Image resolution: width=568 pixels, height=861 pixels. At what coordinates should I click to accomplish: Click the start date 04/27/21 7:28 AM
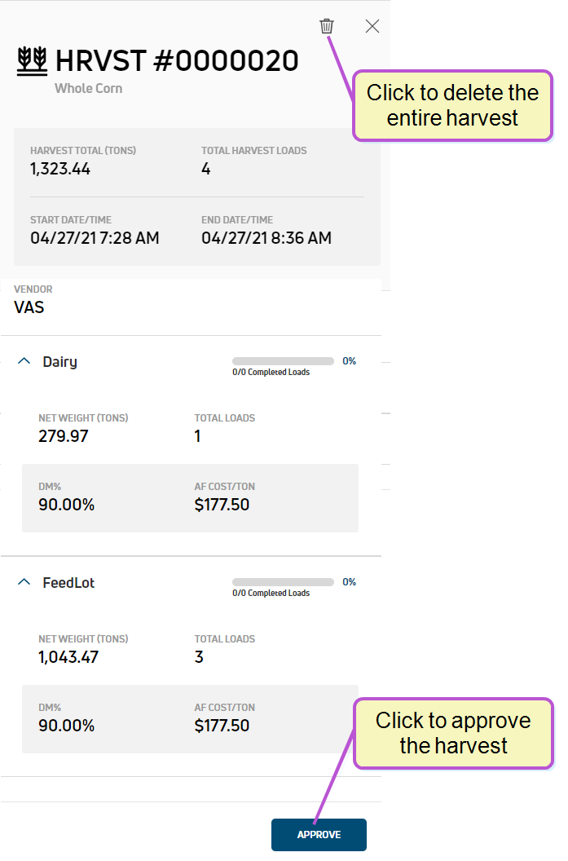point(95,238)
